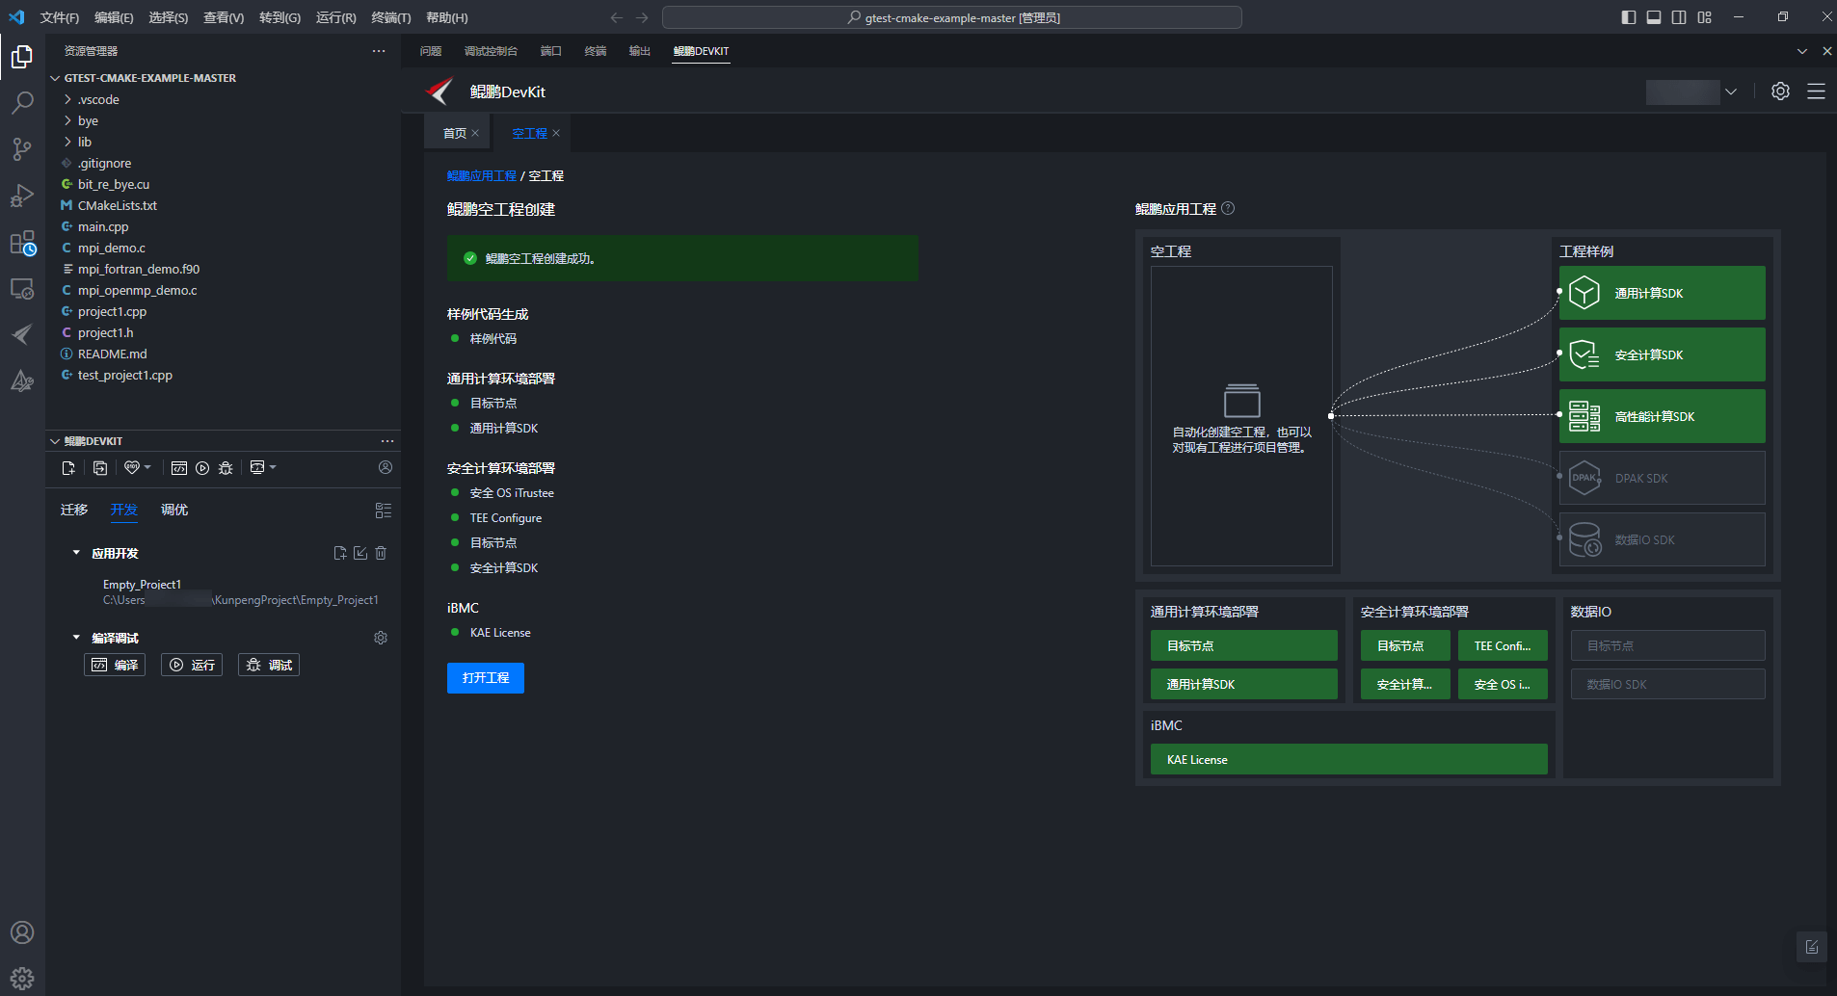Collapse the 编译调试 section

coord(76,638)
